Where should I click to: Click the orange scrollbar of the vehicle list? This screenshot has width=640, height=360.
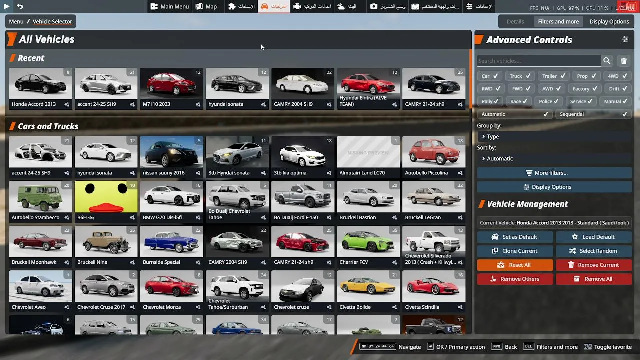coord(469,79)
